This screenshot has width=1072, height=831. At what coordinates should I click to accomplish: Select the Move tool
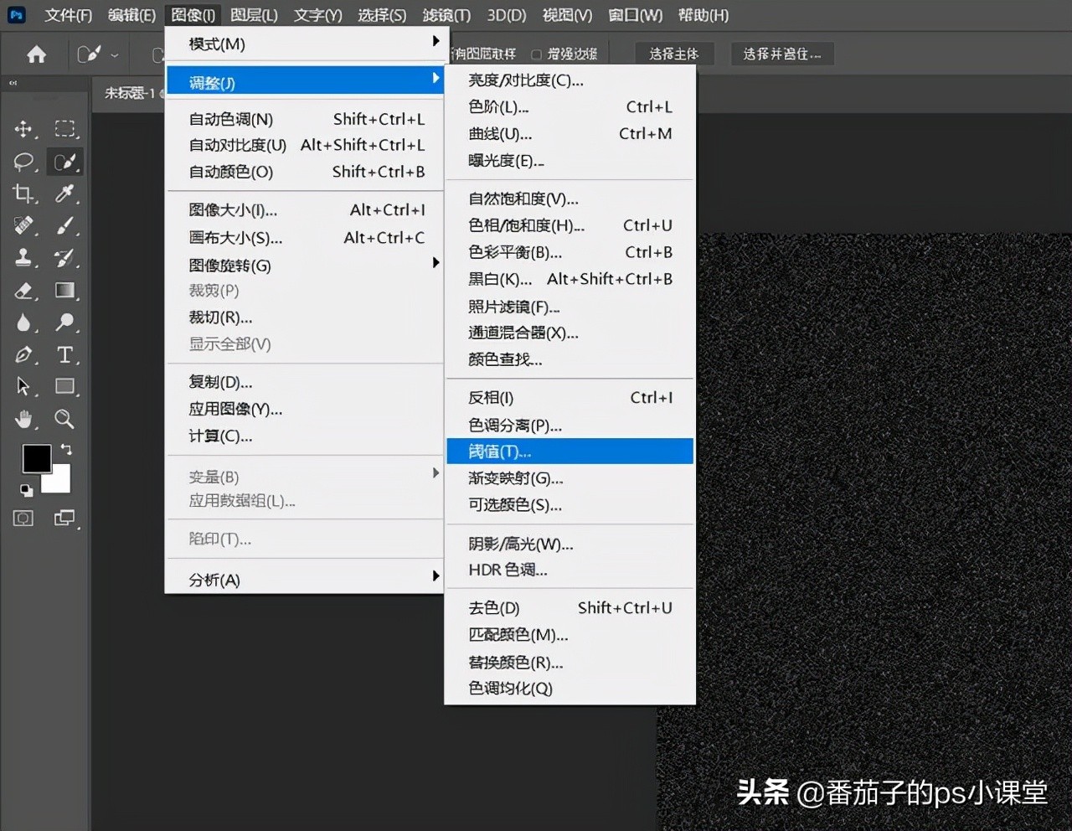(x=23, y=129)
